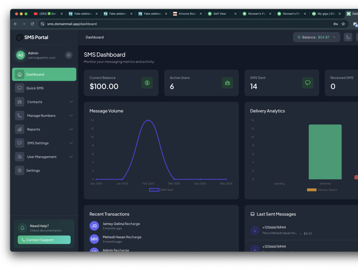
Task: Toggle the SMS Sent chart legend swatch
Action: tap(154, 190)
